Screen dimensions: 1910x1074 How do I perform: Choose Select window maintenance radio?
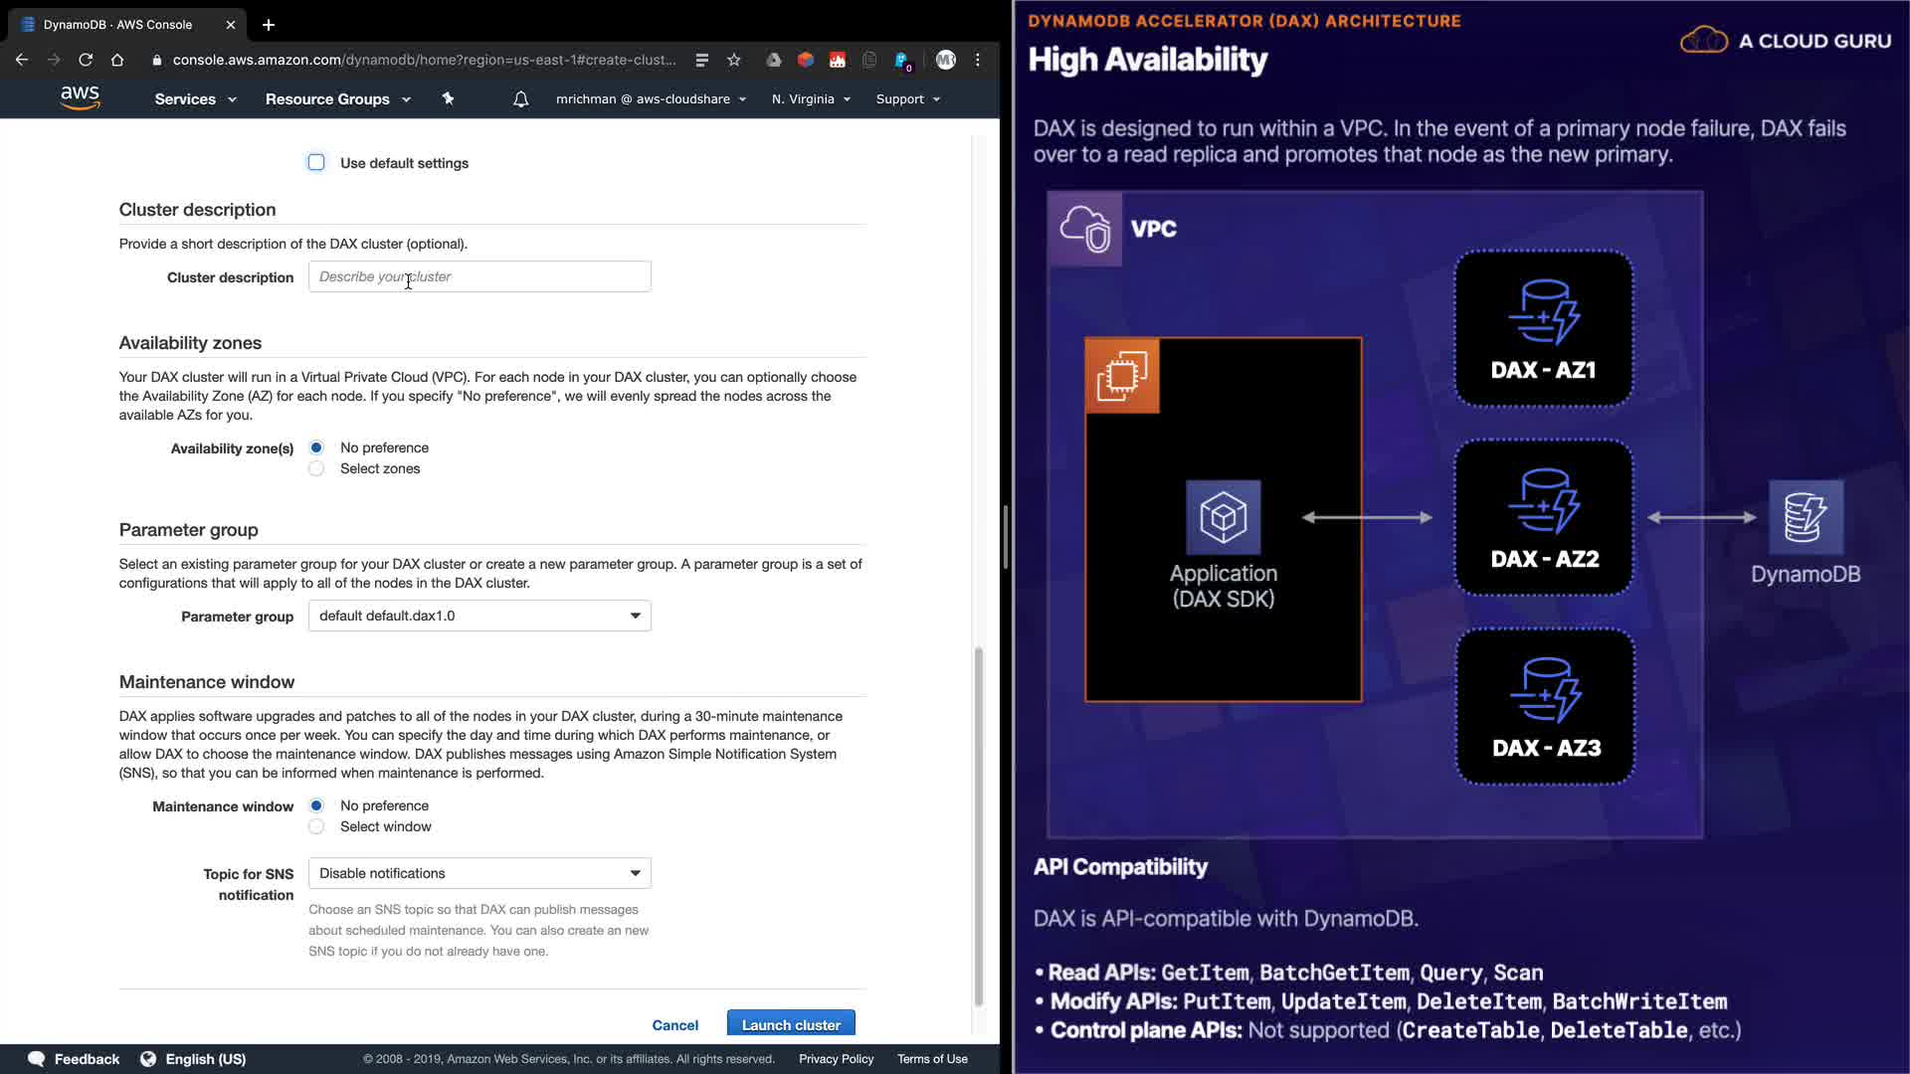316,826
